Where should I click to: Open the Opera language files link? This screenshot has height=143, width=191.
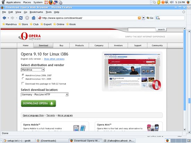click(x=33, y=115)
